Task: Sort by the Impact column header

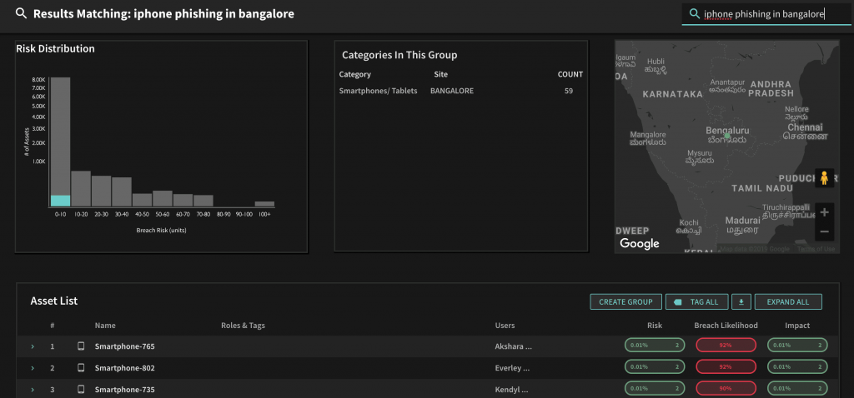Action: coord(797,326)
